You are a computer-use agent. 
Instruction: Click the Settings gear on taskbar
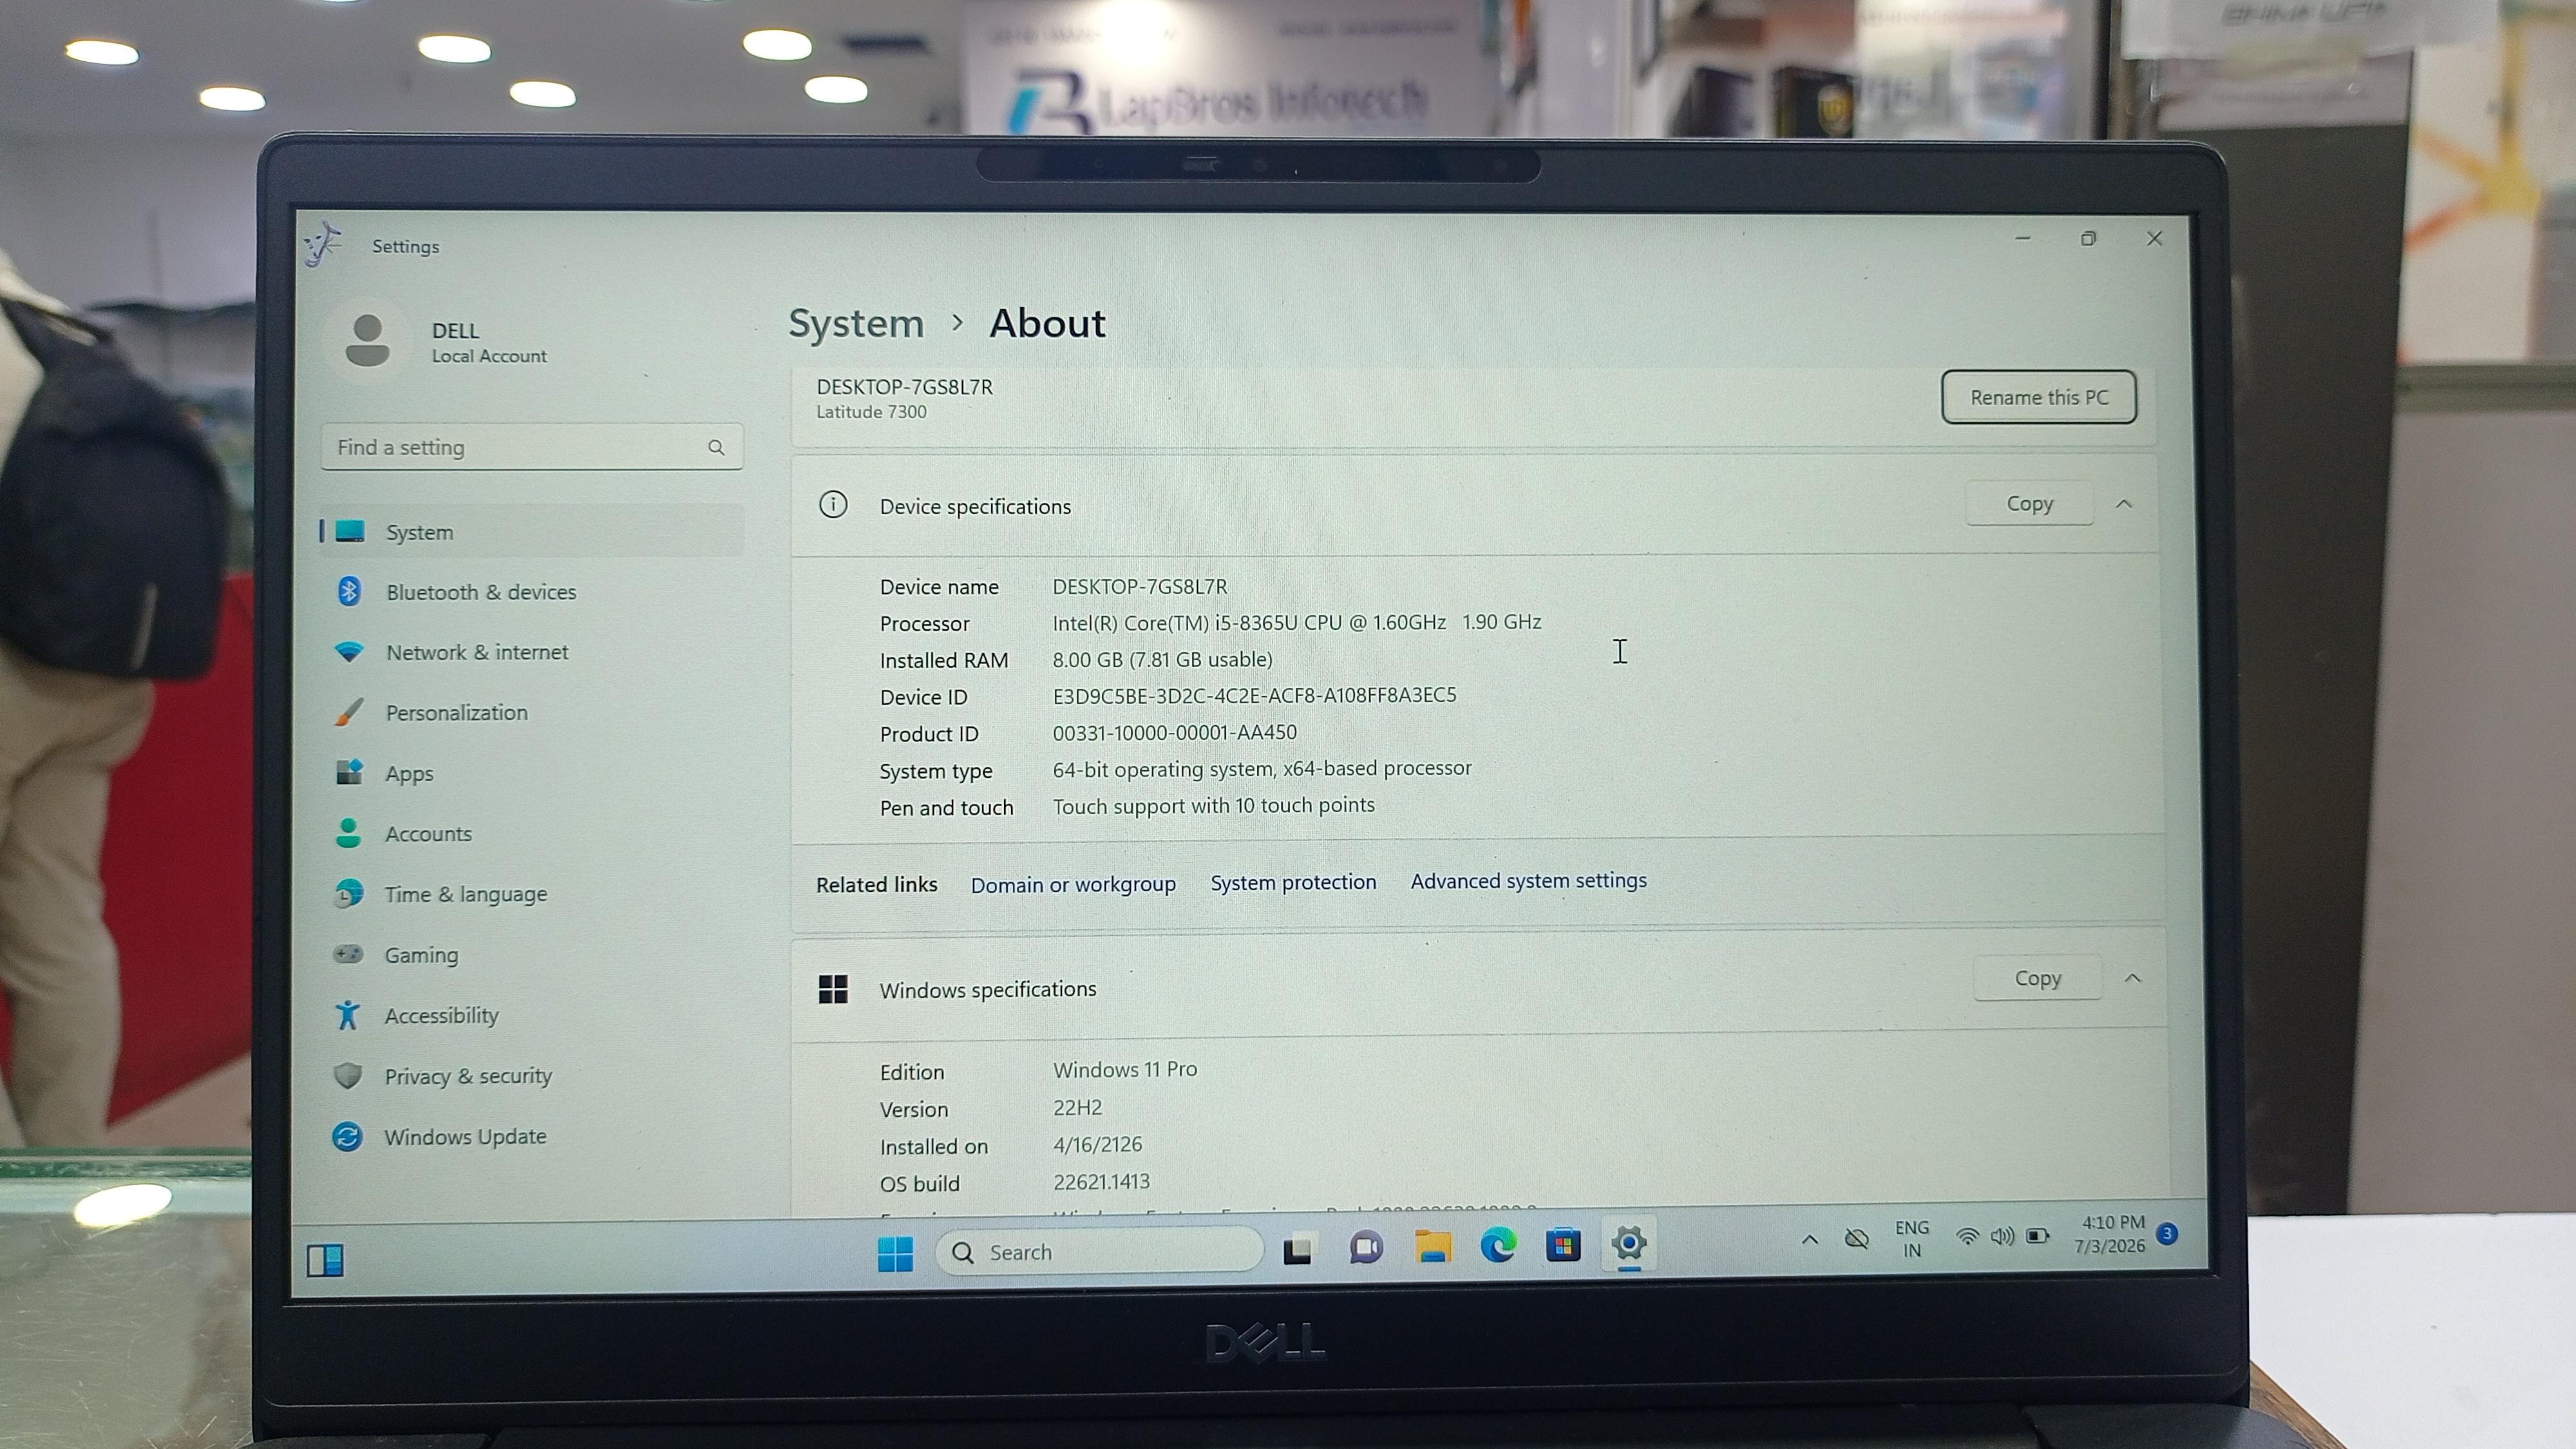point(1629,1244)
